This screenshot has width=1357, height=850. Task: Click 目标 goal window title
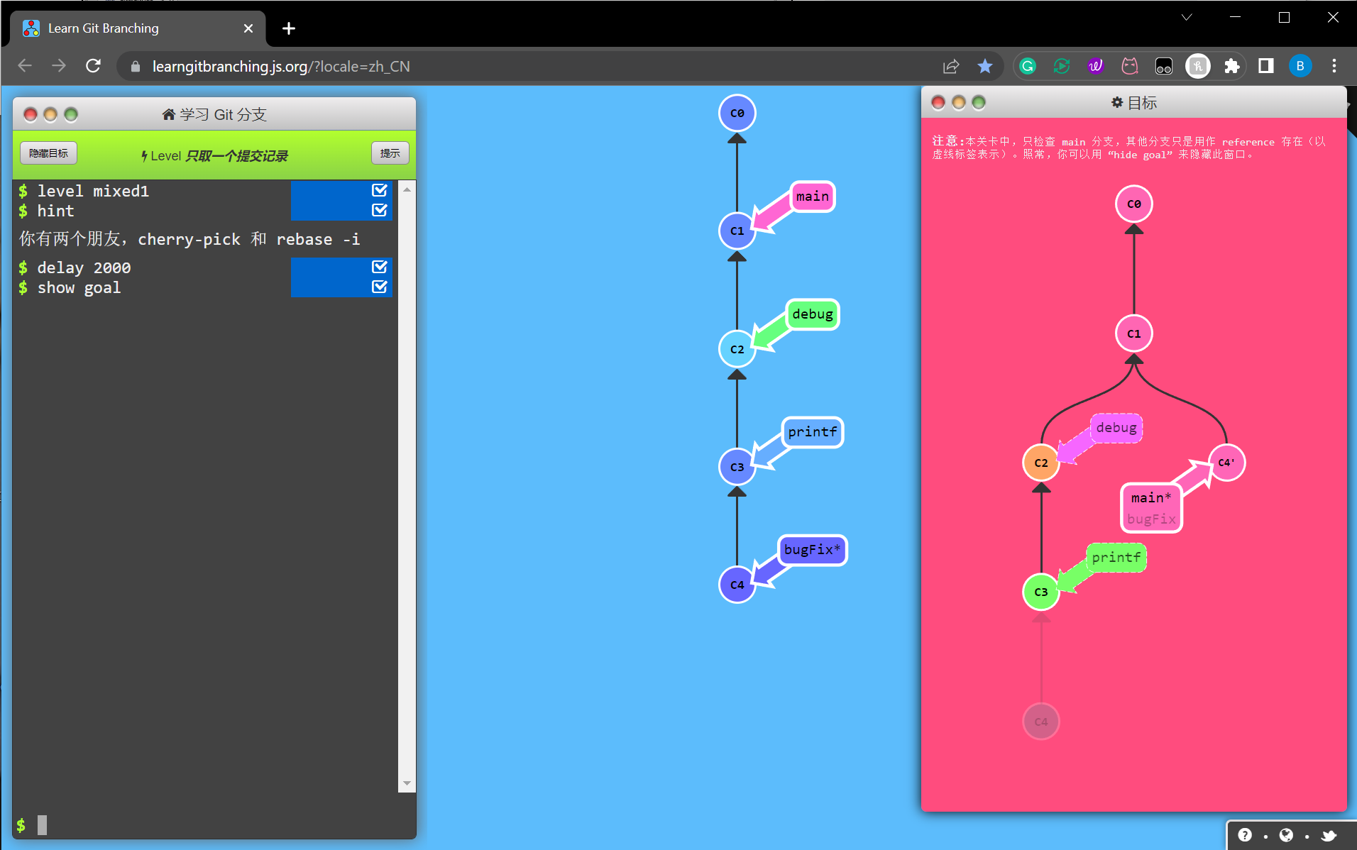click(x=1134, y=103)
